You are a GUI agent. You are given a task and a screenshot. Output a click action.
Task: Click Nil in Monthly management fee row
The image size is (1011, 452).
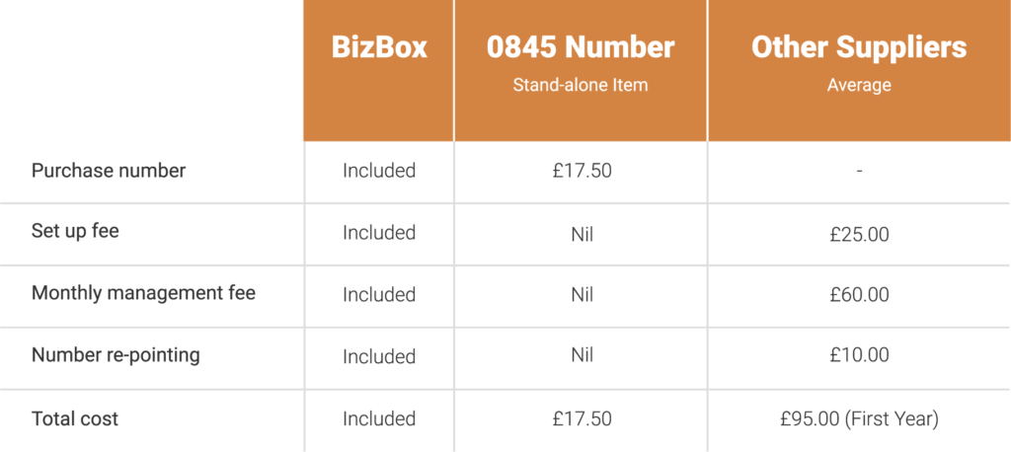click(582, 294)
